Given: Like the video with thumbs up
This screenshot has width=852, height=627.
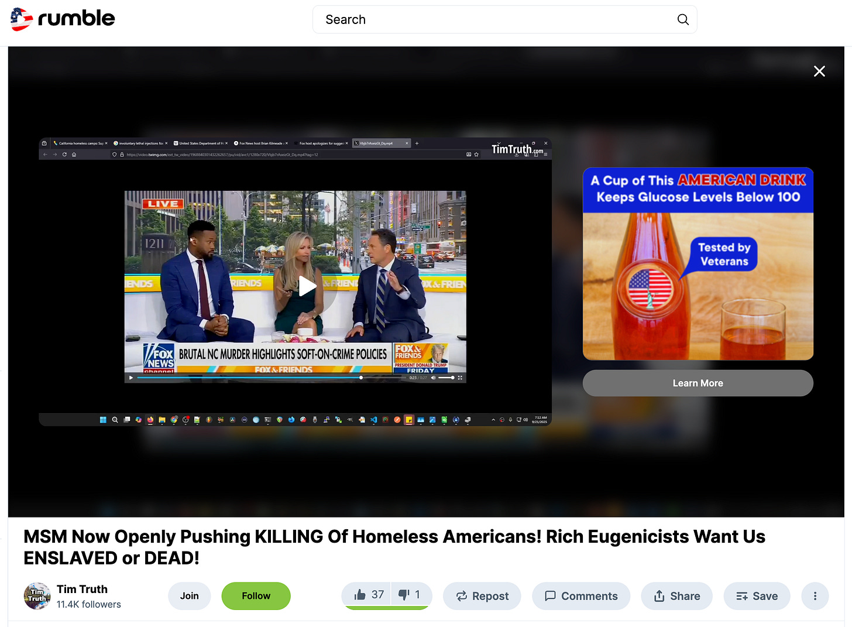Looking at the screenshot, I should tap(369, 595).
